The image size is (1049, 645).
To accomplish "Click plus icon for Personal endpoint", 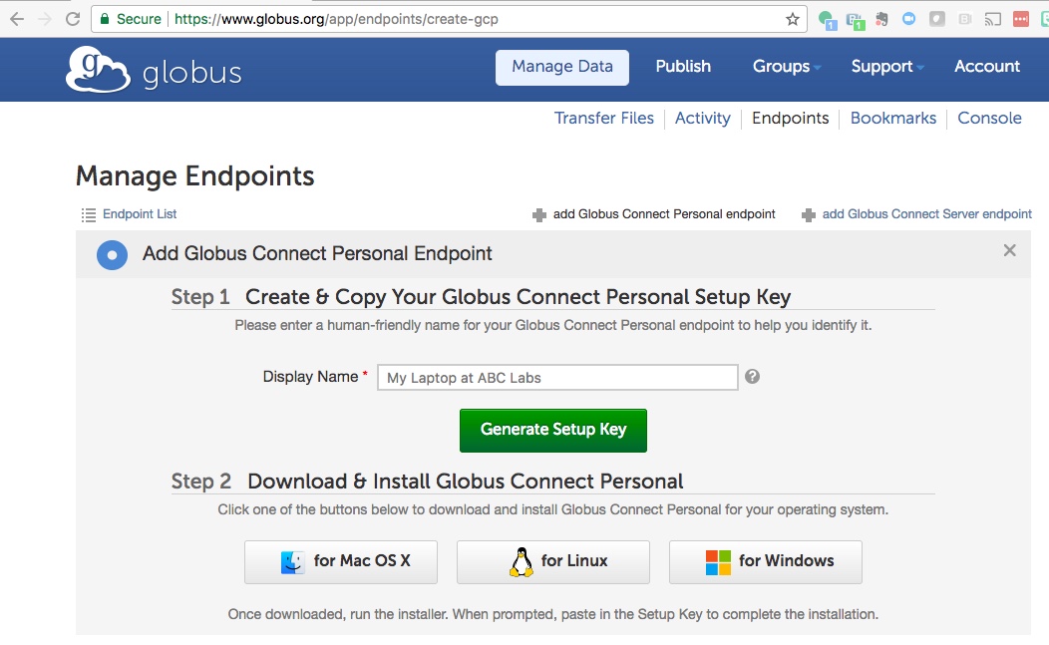I will (x=539, y=214).
